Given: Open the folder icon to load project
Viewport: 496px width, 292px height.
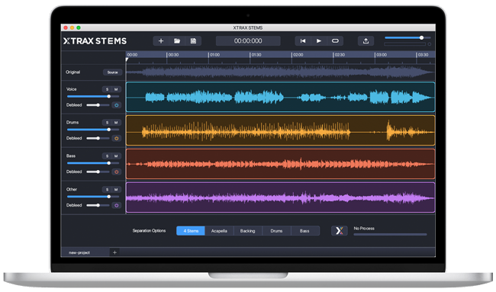Looking at the screenshot, I should pos(177,40).
